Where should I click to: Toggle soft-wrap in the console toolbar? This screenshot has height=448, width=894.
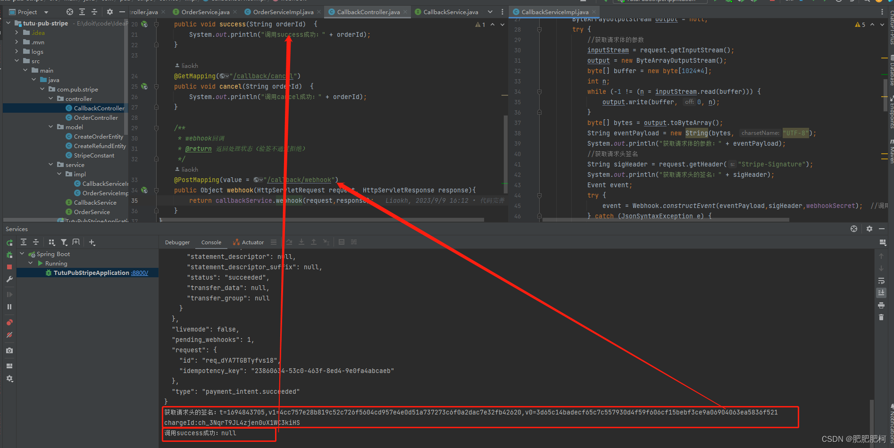click(881, 281)
